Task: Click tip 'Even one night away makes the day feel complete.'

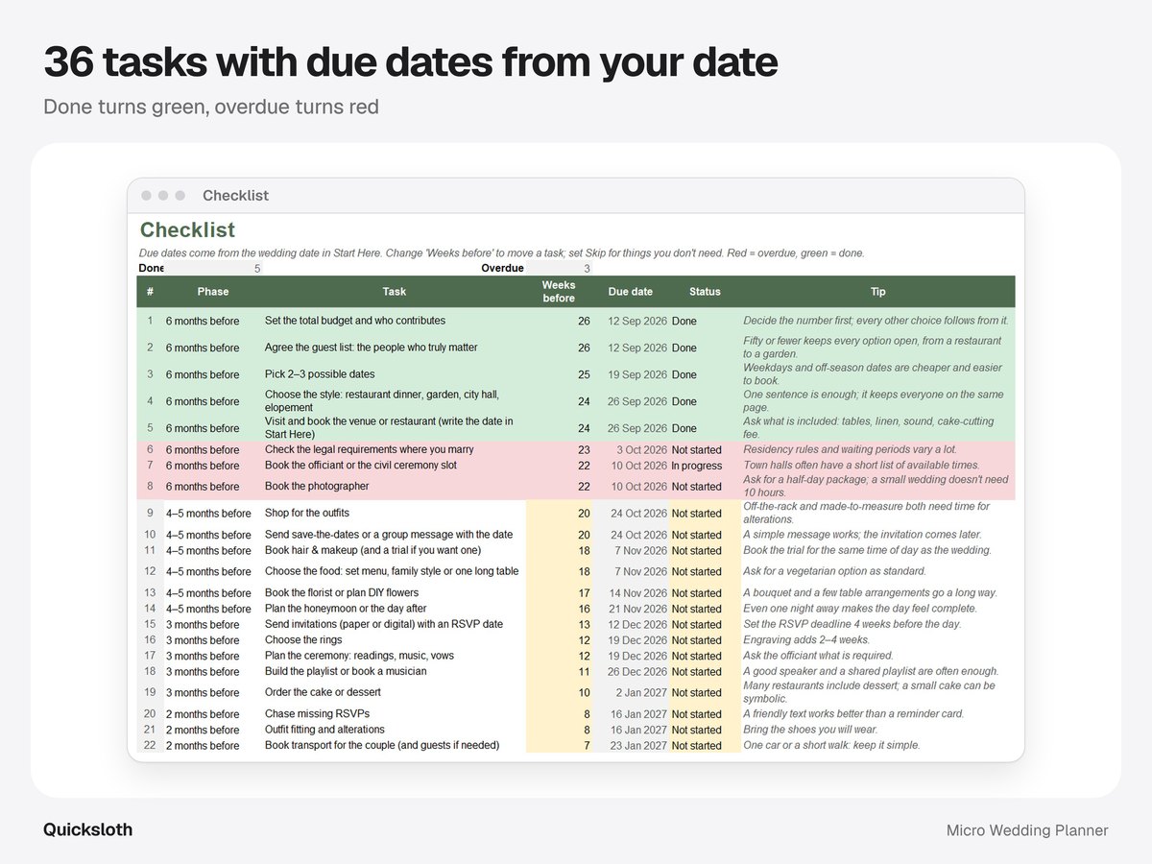Action: (859, 609)
